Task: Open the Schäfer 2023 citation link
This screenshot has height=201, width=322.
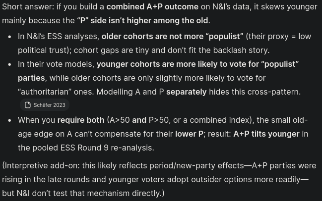Action: point(49,105)
